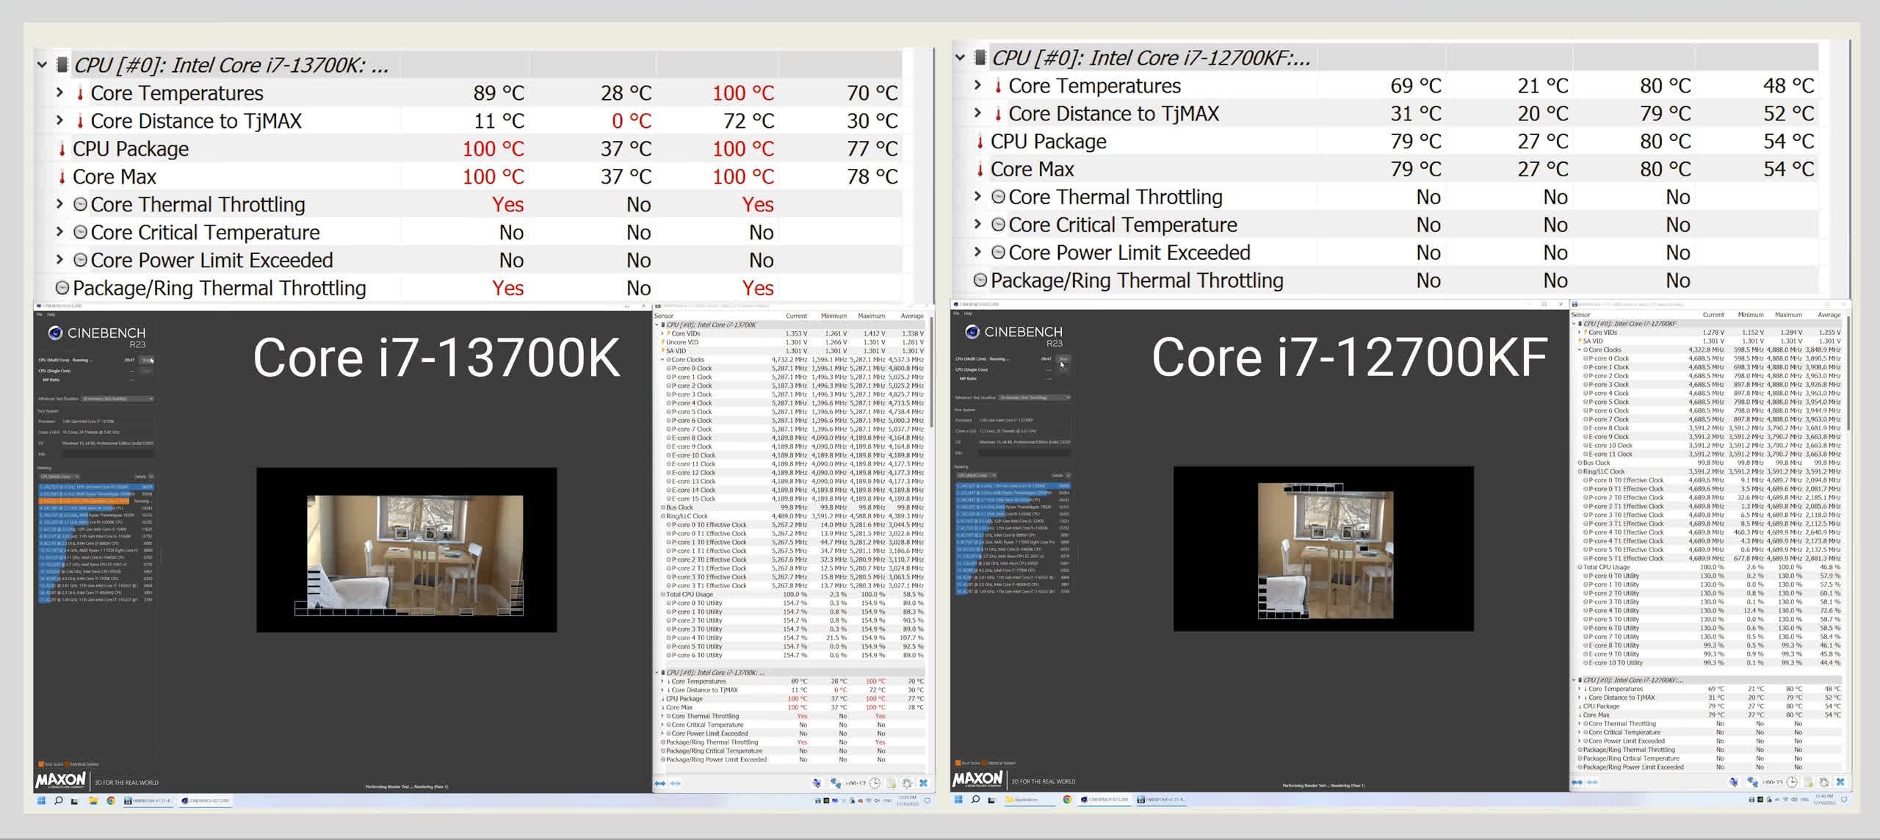1880x840 pixels.
Task: Expand Core Thermal Throttling in 12700KF panel
Action: (x=977, y=196)
